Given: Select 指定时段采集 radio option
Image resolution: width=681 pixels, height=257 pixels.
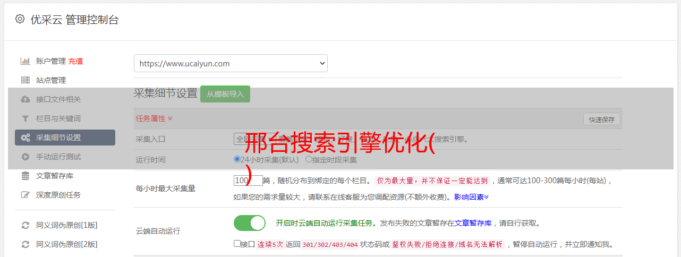Looking at the screenshot, I should pyautogui.click(x=309, y=159).
